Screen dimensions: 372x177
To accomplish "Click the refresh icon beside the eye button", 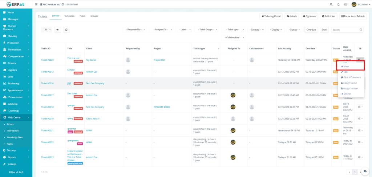I will click(x=66, y=30).
